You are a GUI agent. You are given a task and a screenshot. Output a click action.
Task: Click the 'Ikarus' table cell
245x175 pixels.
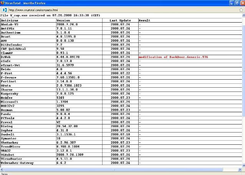[x=28, y=90]
